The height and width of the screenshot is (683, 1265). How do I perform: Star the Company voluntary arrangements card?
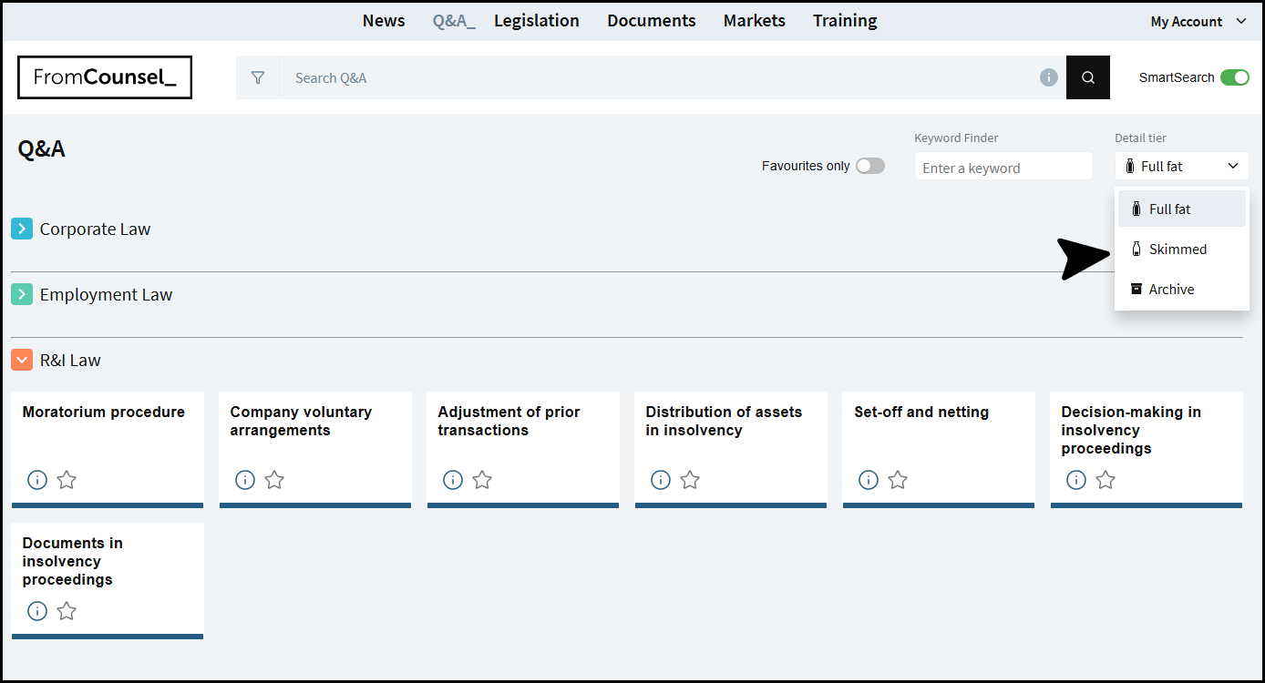pyautogui.click(x=274, y=480)
